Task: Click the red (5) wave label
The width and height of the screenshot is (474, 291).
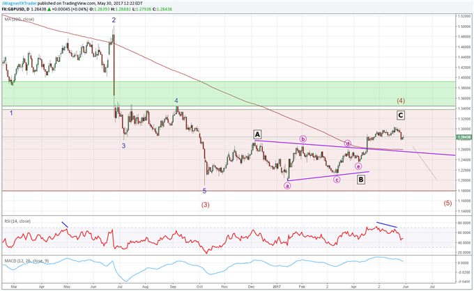Action: [x=448, y=203]
